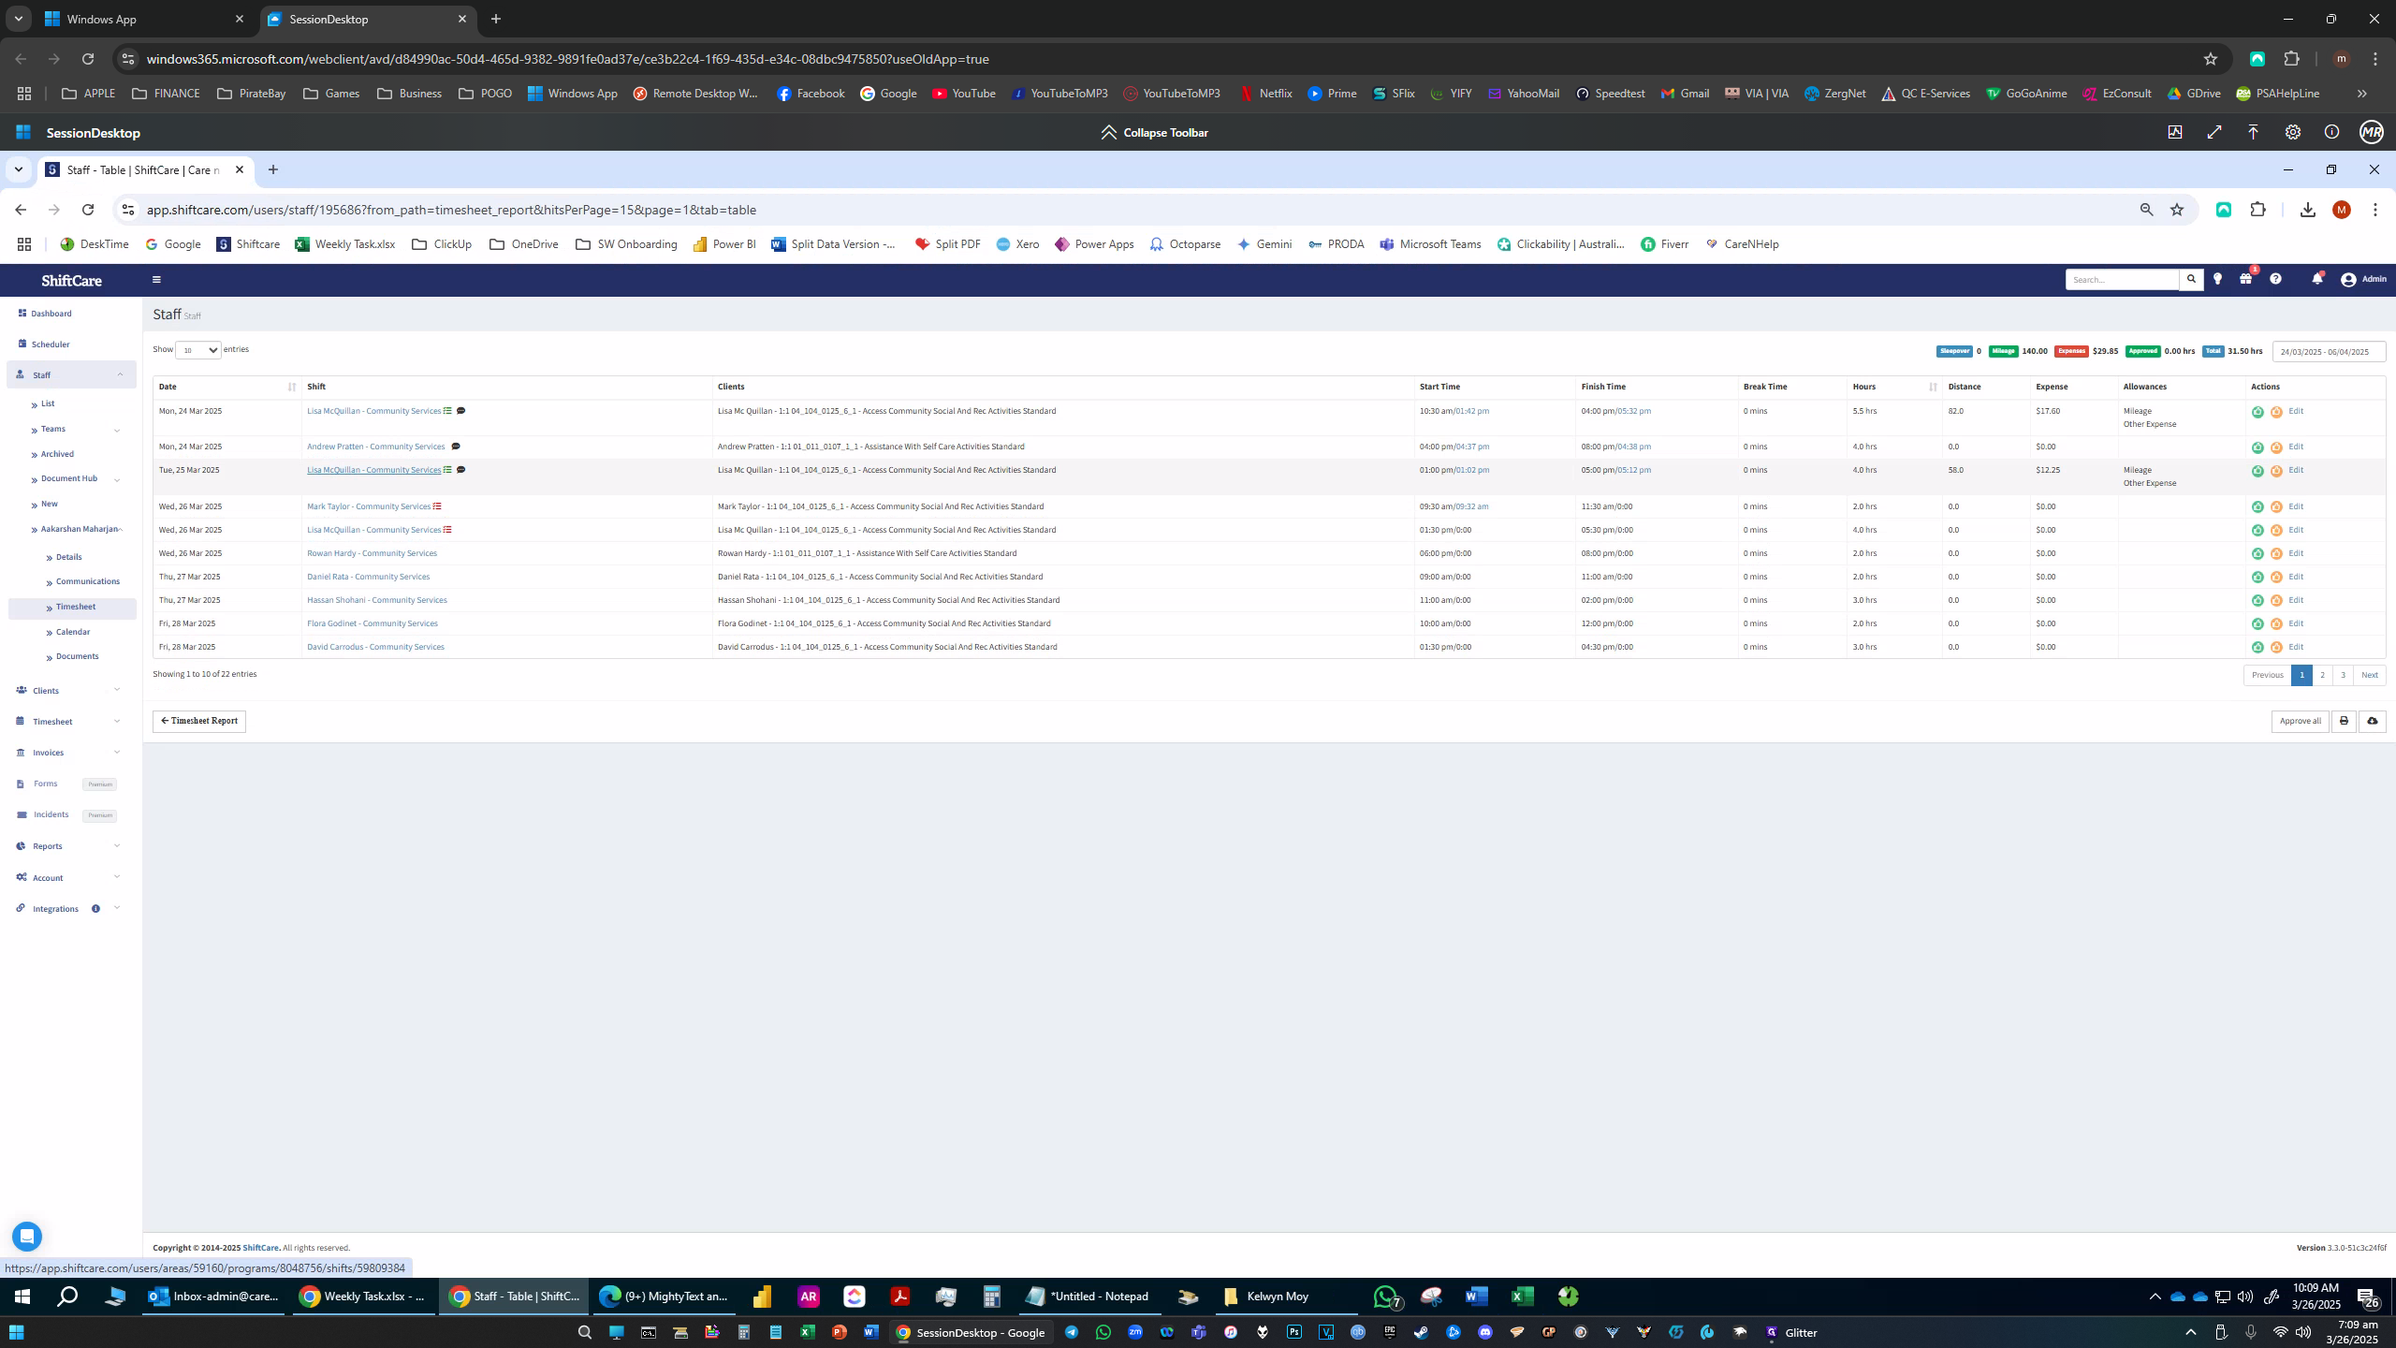Open the lightbulb tips icon in ShiftCare header
This screenshot has width=2396, height=1348.
(2217, 279)
